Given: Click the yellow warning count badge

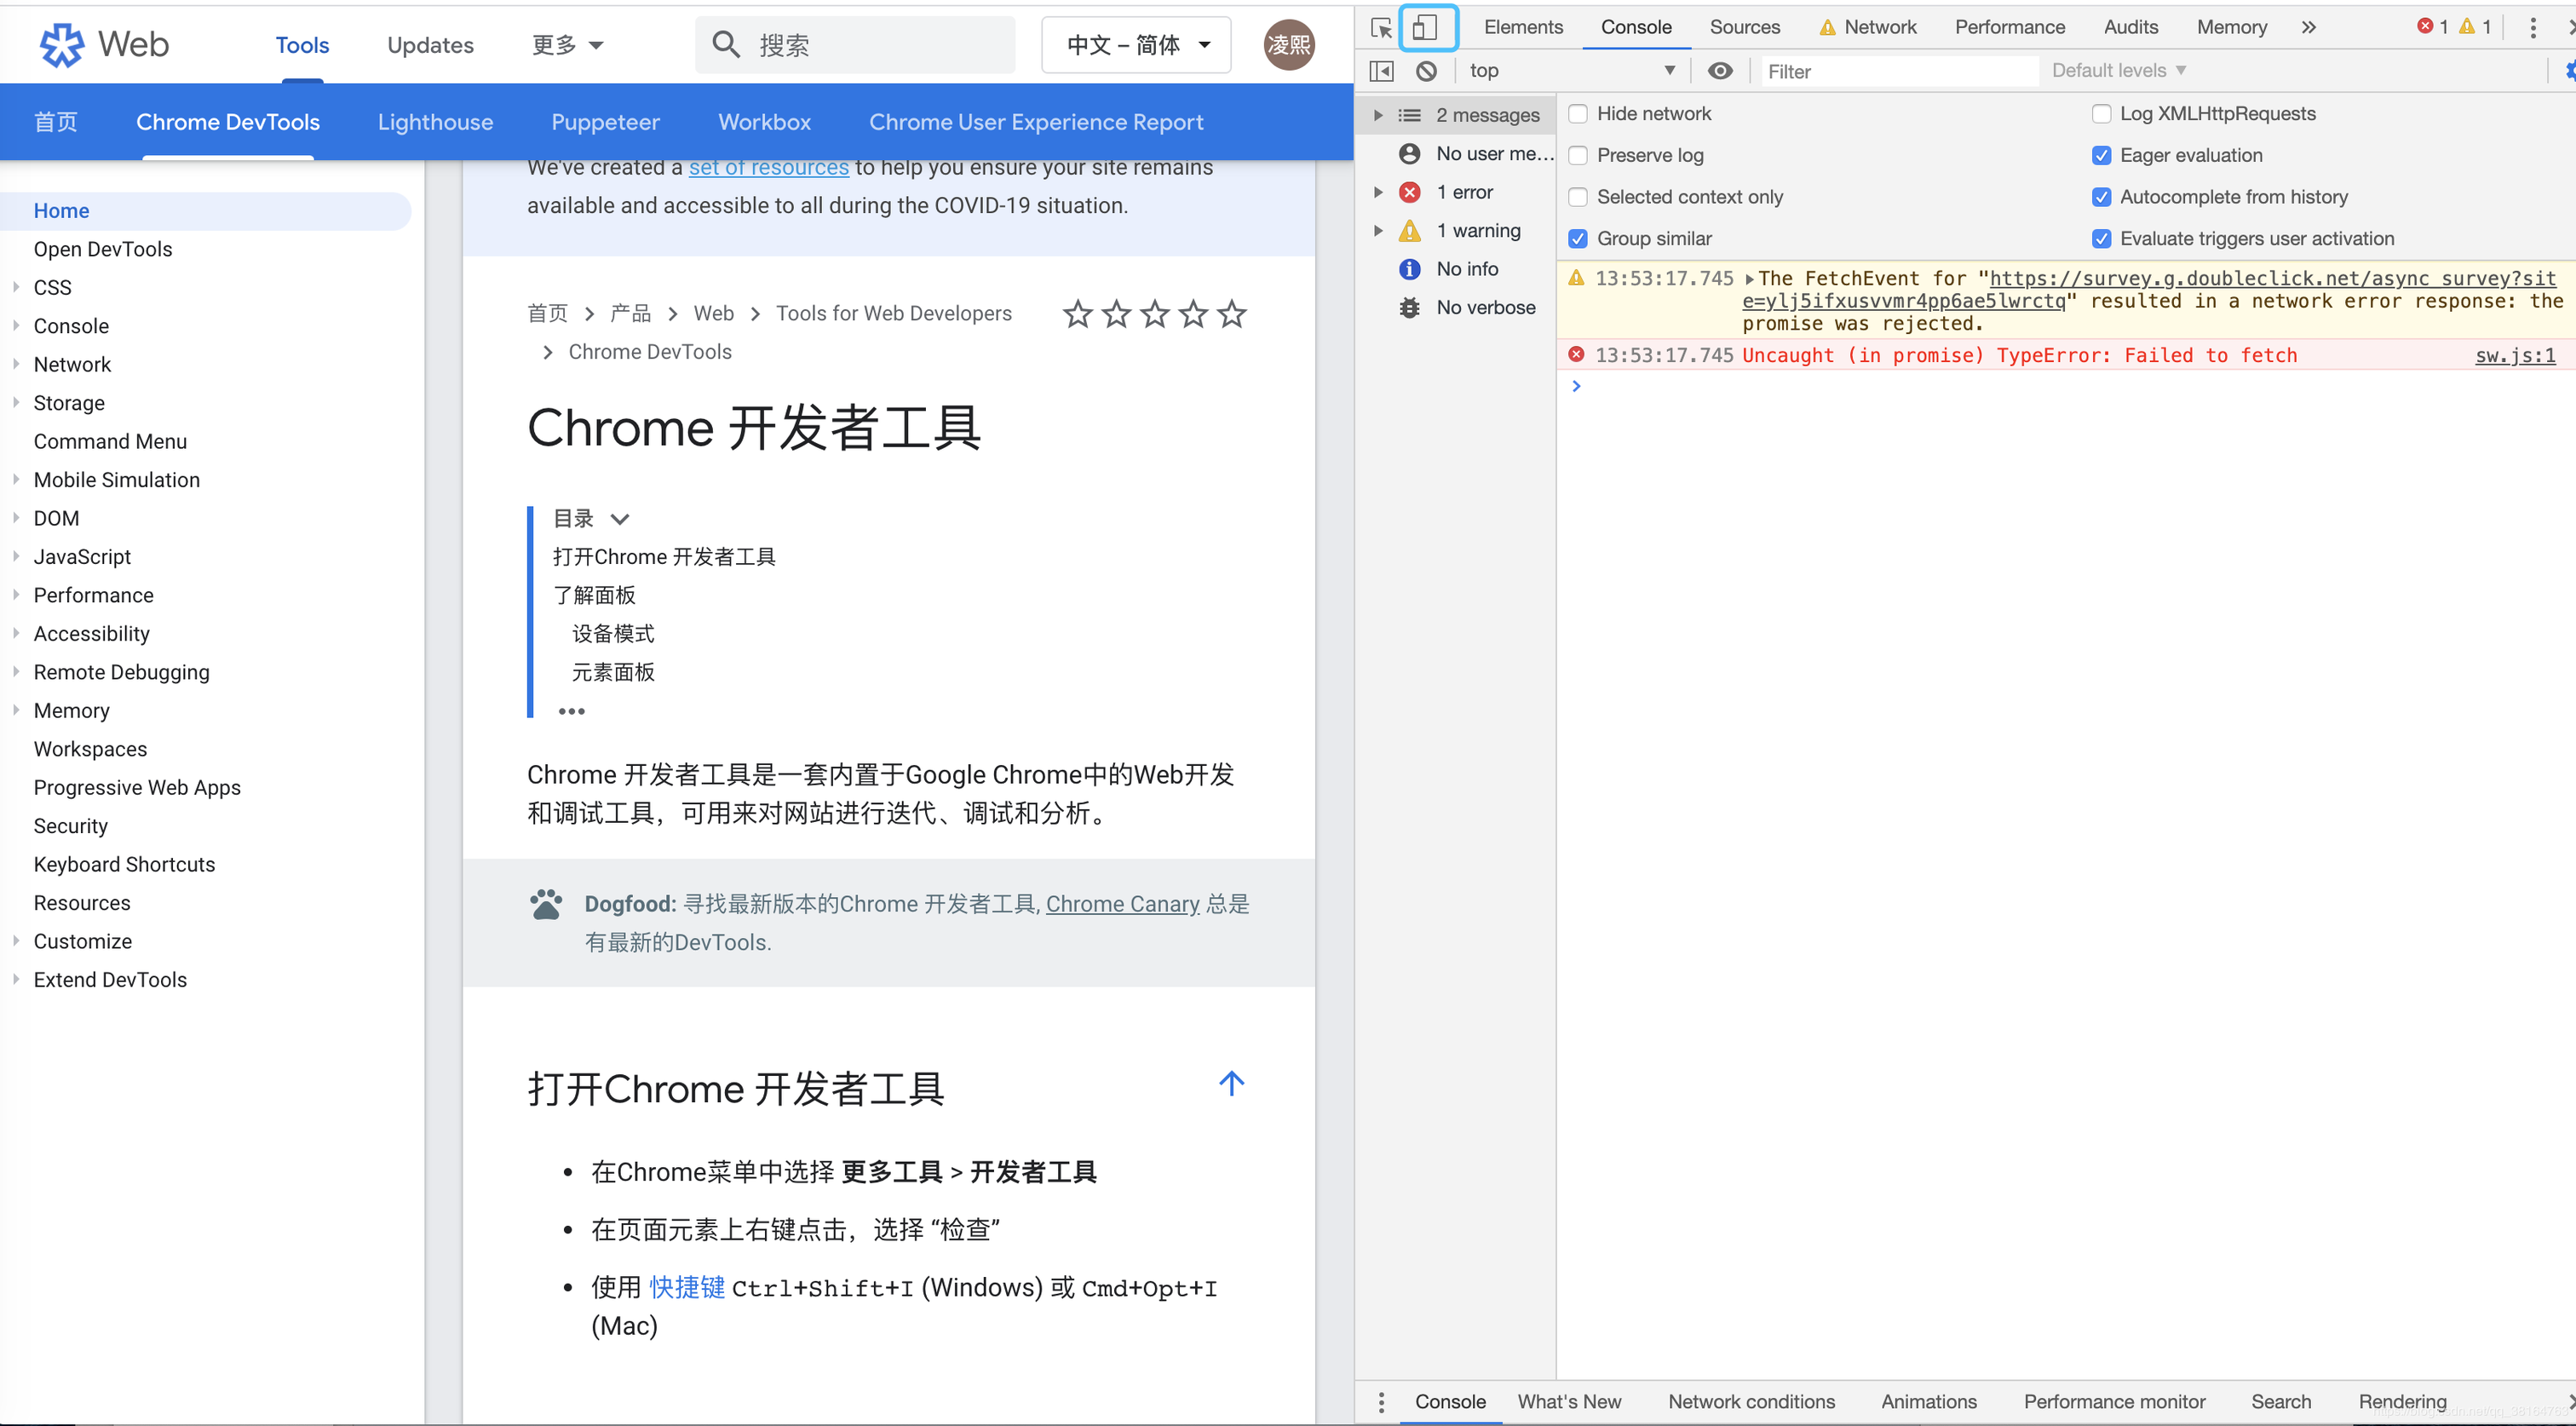Looking at the screenshot, I should tap(2474, 27).
